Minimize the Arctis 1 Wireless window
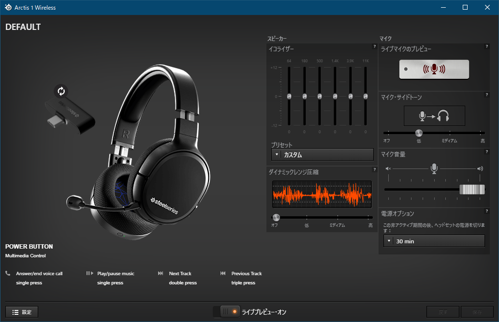 [x=443, y=7]
